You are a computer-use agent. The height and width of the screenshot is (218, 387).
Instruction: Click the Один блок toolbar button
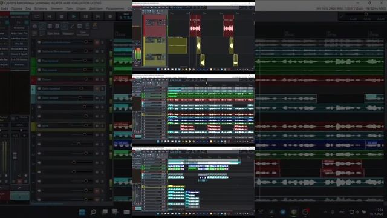coord(53,33)
